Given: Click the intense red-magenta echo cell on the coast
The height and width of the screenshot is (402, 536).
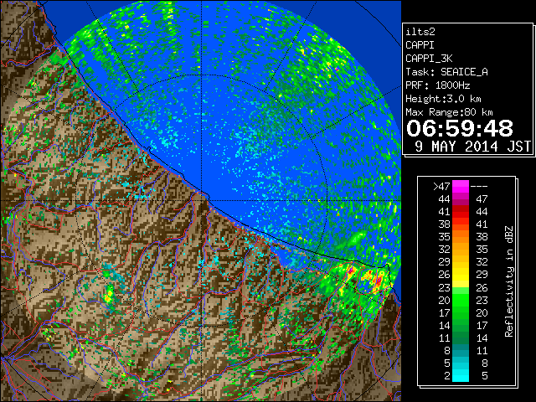Looking at the screenshot, I should (x=379, y=281).
